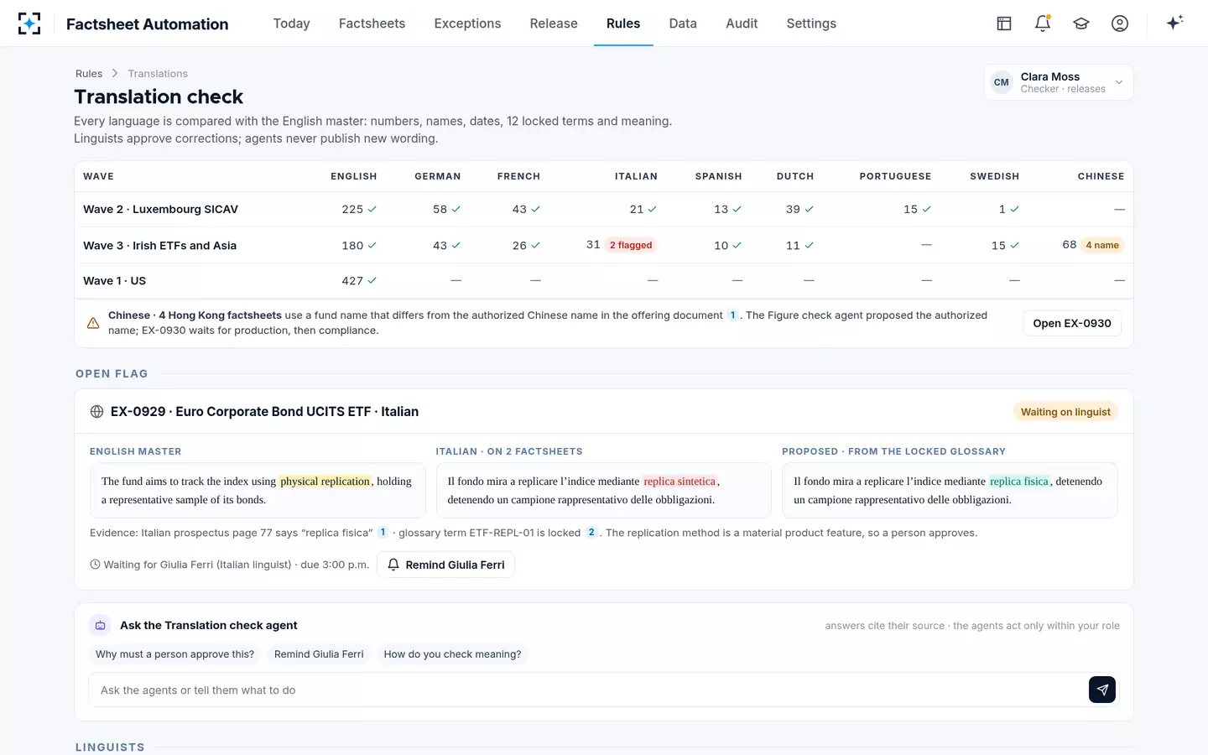Open the layout panel icon in header
This screenshot has width=1208, height=755.
1004,23
